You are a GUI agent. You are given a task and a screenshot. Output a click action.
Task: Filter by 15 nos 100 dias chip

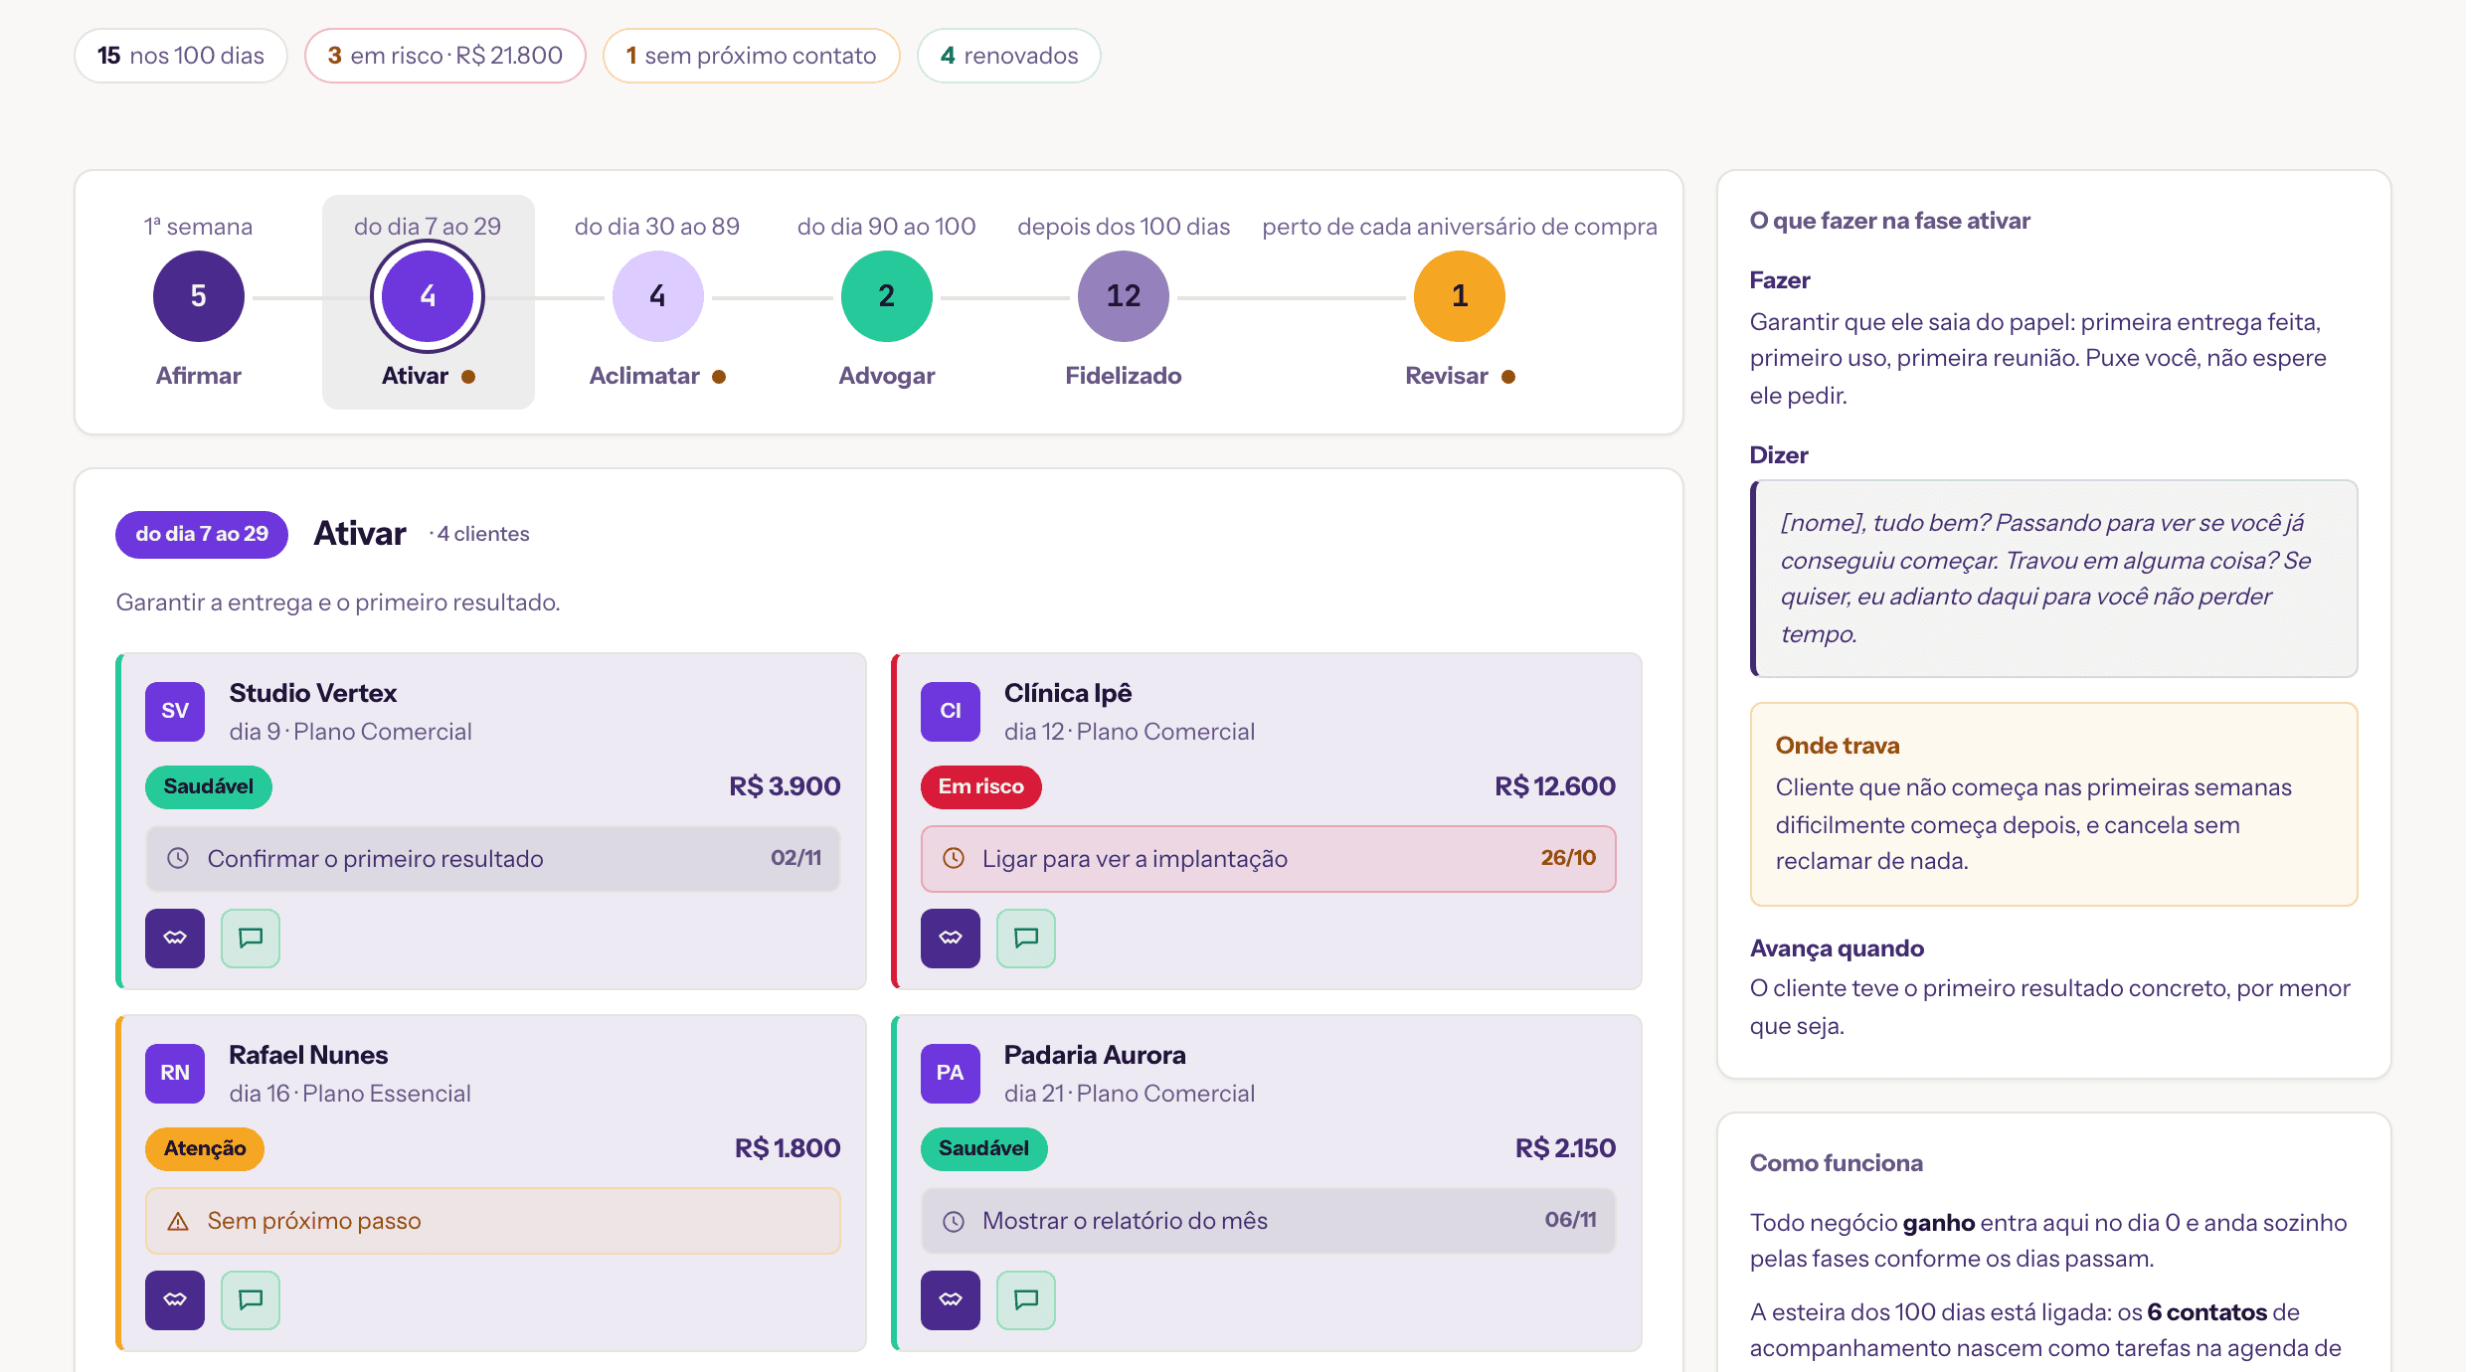[181, 56]
